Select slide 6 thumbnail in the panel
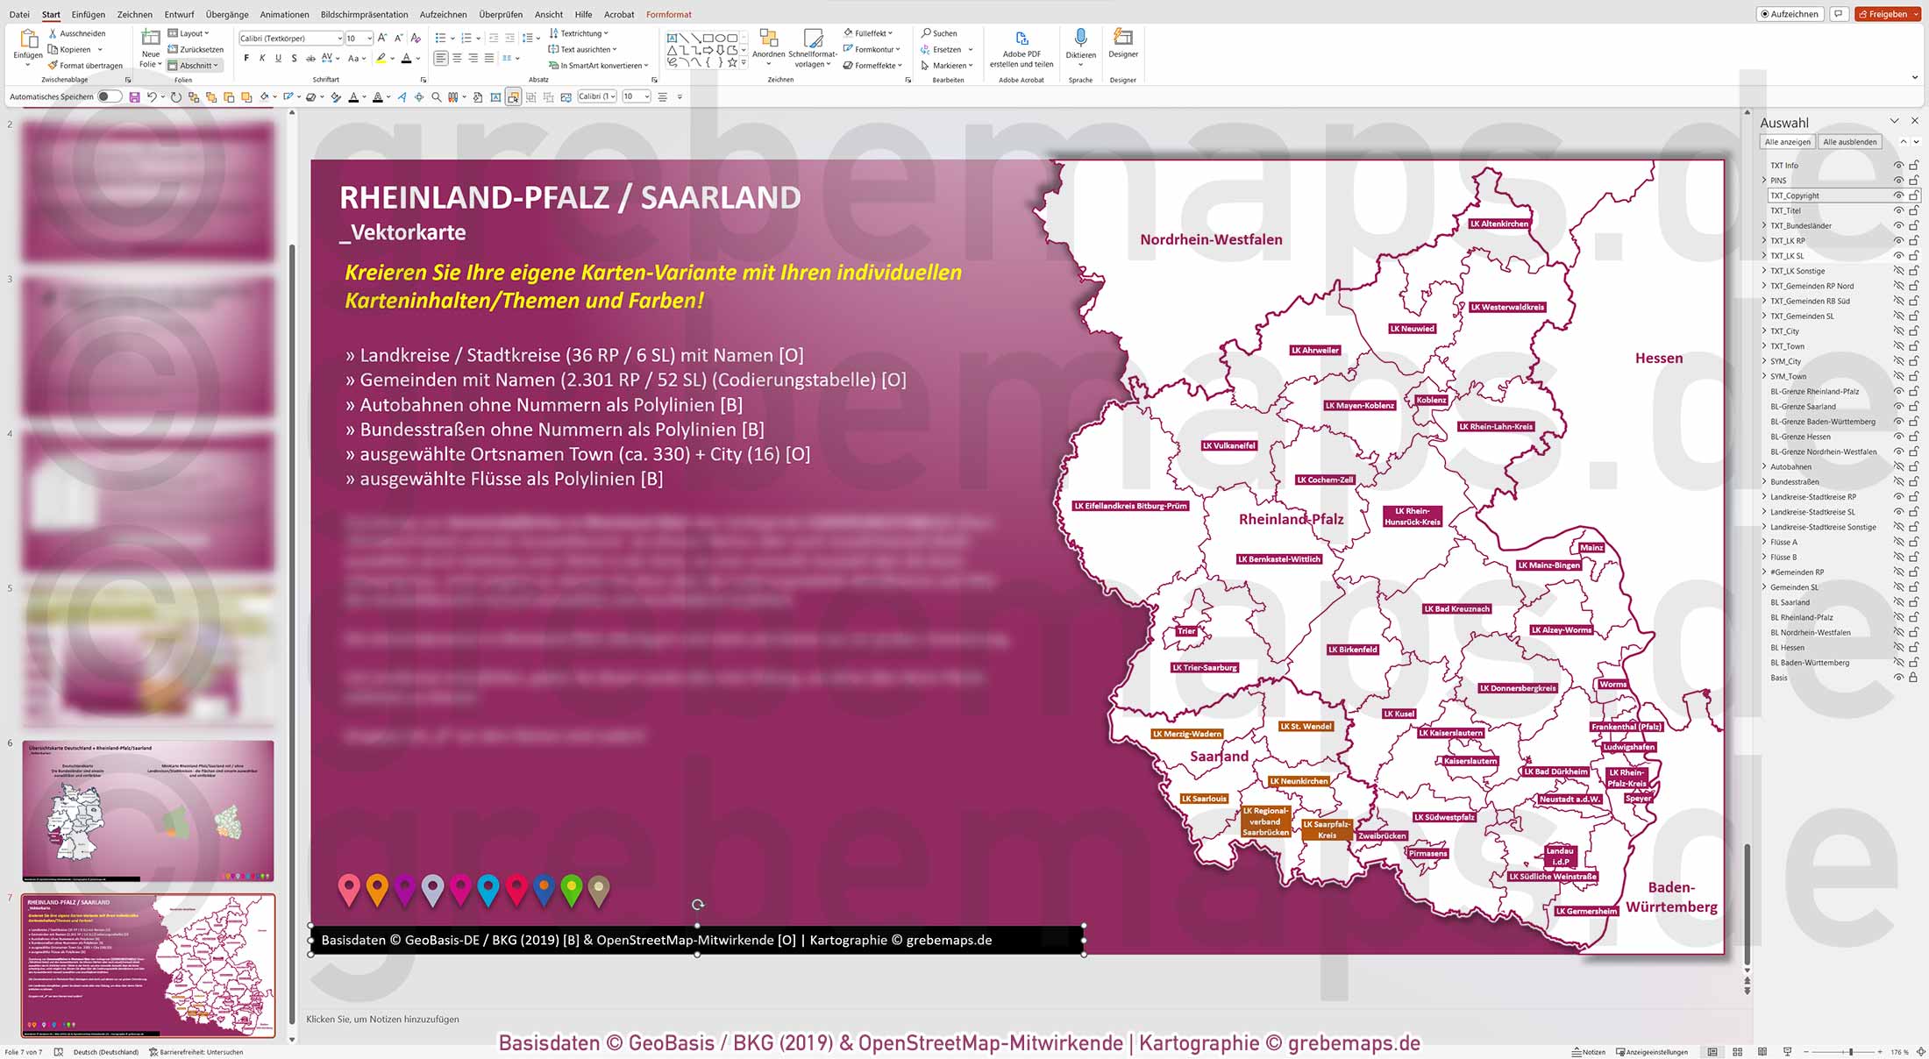 pos(147,811)
